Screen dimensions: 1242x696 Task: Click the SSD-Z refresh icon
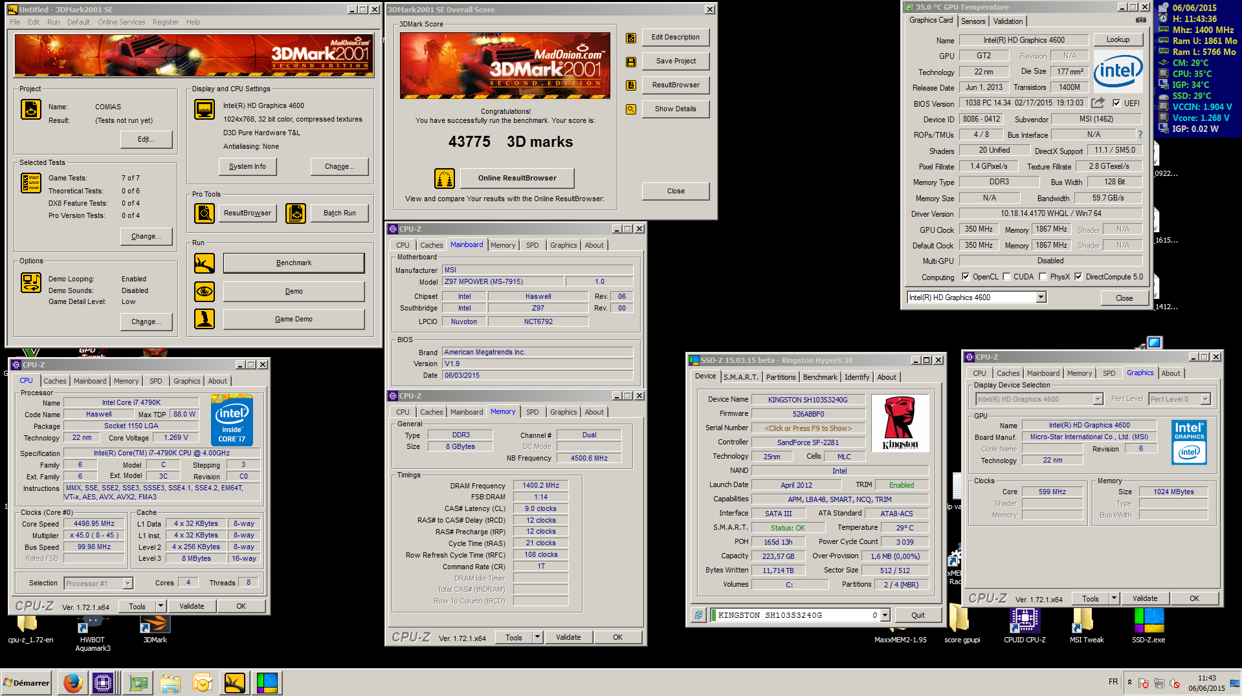(698, 615)
